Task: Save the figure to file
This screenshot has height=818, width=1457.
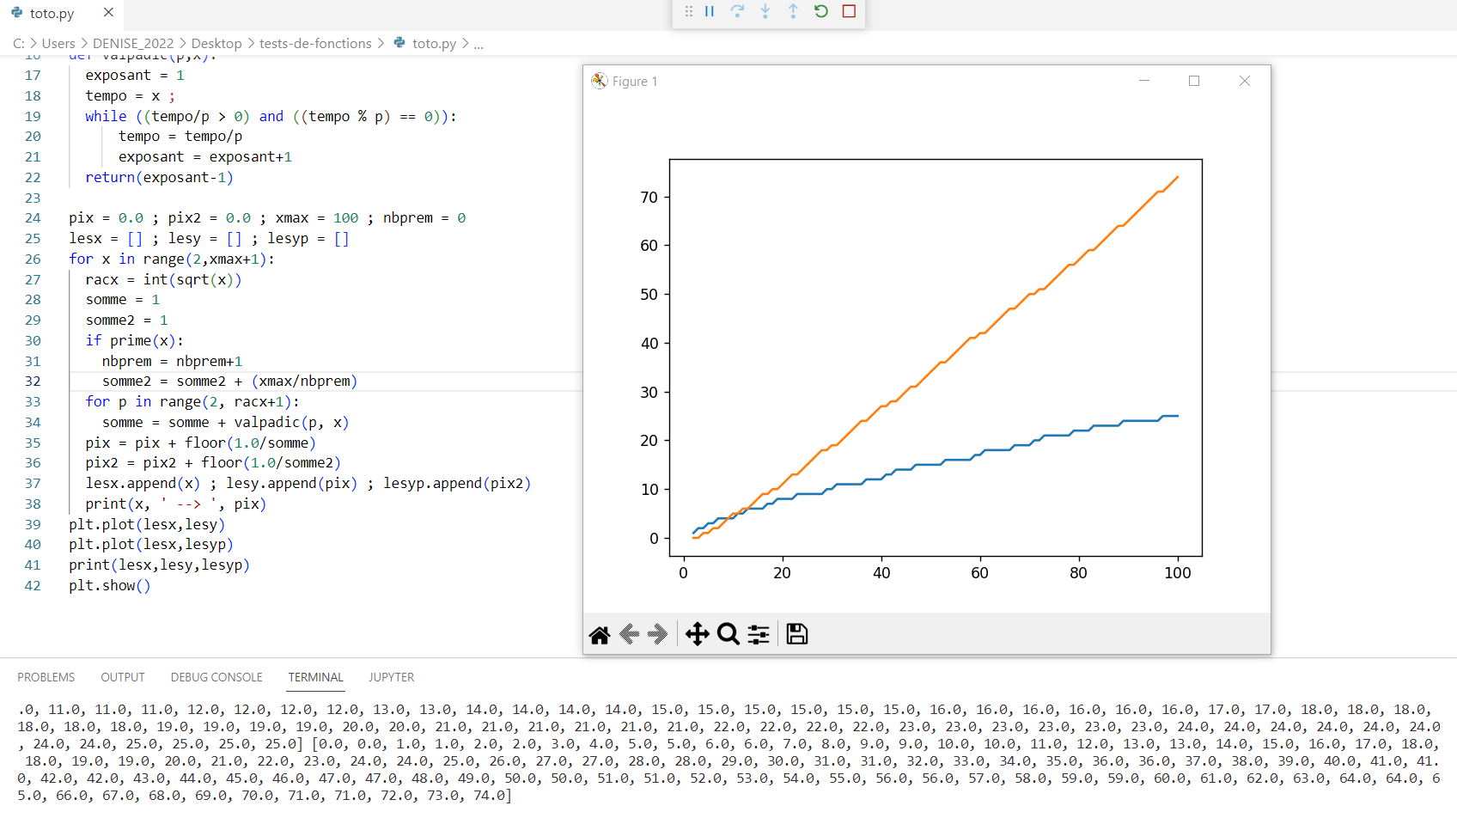Action: [797, 634]
